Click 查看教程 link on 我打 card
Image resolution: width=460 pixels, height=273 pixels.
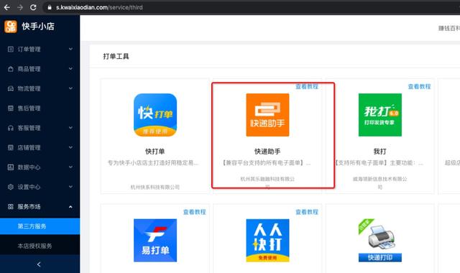(x=419, y=86)
